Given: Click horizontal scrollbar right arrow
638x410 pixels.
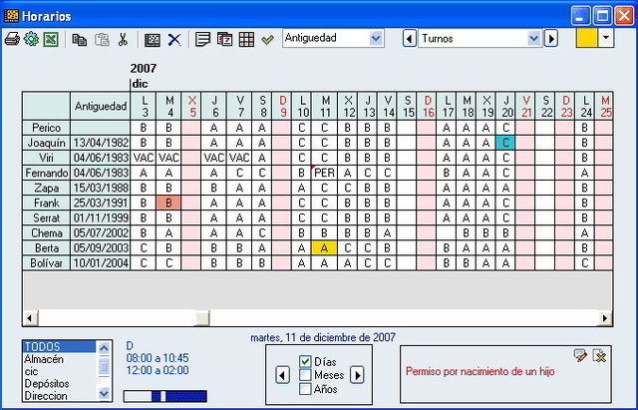Looking at the screenshot, I should [x=605, y=318].
